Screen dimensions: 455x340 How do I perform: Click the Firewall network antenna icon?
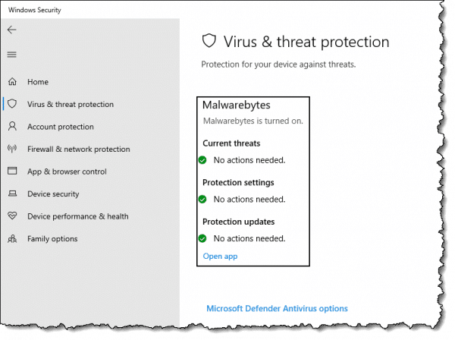[12, 149]
